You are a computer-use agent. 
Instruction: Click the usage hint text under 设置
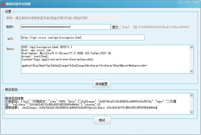[x=47, y=18]
